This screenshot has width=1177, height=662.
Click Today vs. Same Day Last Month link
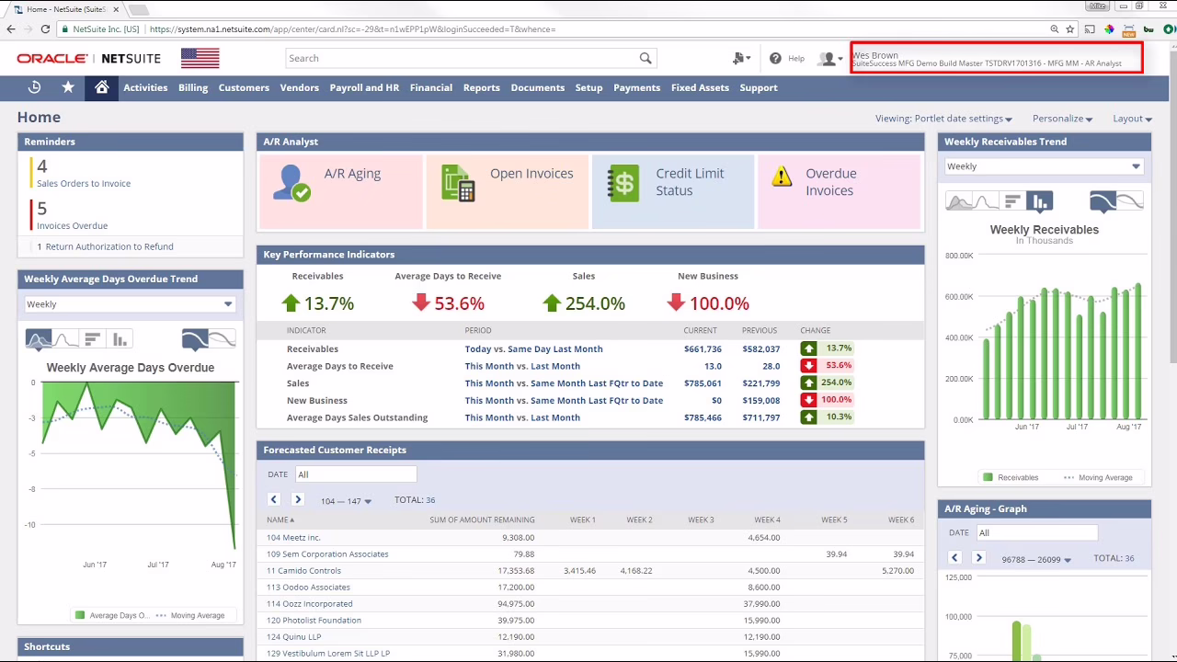pyautogui.click(x=533, y=349)
